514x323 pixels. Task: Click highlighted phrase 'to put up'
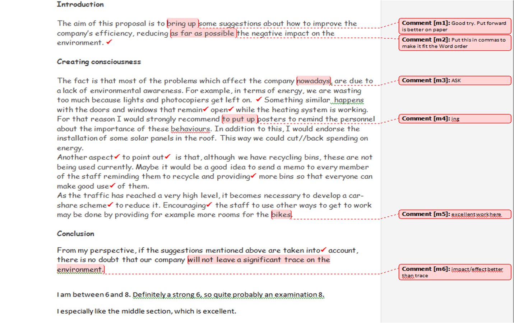(x=239, y=119)
